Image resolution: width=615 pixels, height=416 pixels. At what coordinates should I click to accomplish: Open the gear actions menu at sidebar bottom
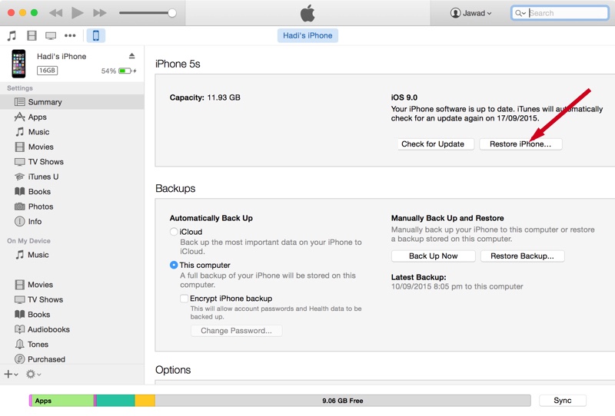(33, 374)
